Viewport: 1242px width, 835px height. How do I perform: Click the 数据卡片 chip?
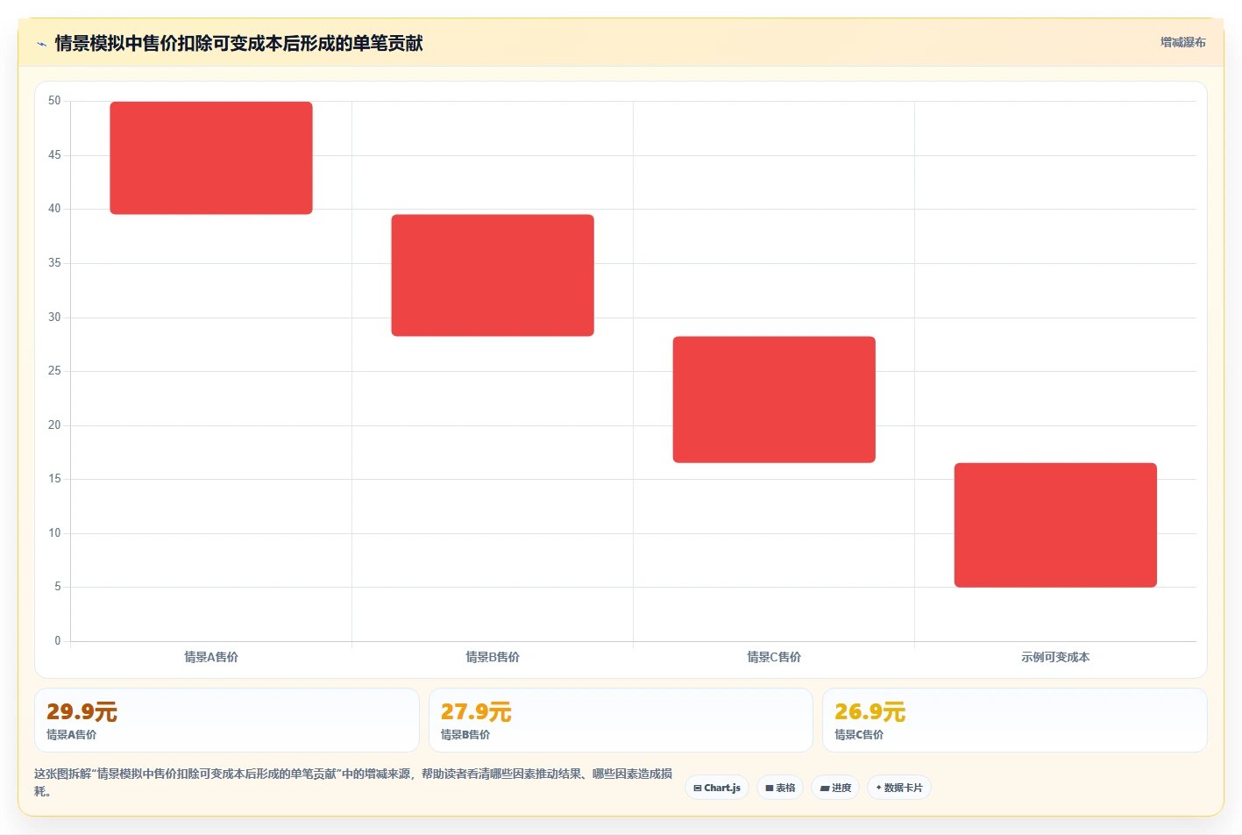tap(898, 788)
